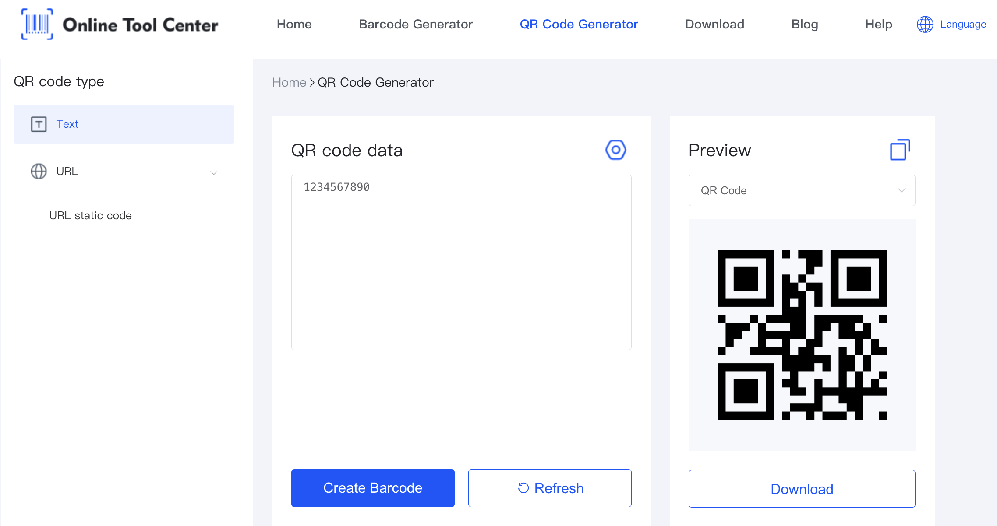This screenshot has width=997, height=526.
Task: Click the Text type icon with T
Action: 39,124
